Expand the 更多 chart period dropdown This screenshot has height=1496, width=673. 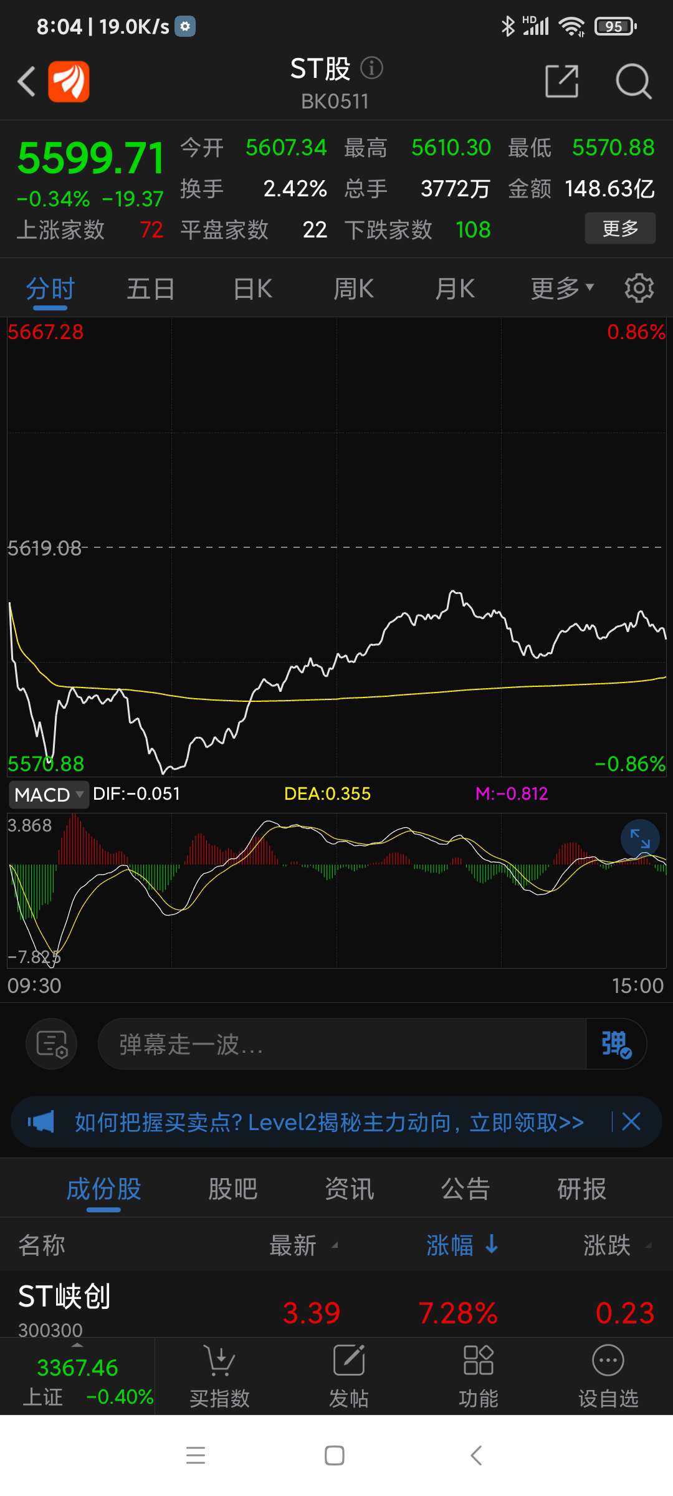click(x=562, y=289)
